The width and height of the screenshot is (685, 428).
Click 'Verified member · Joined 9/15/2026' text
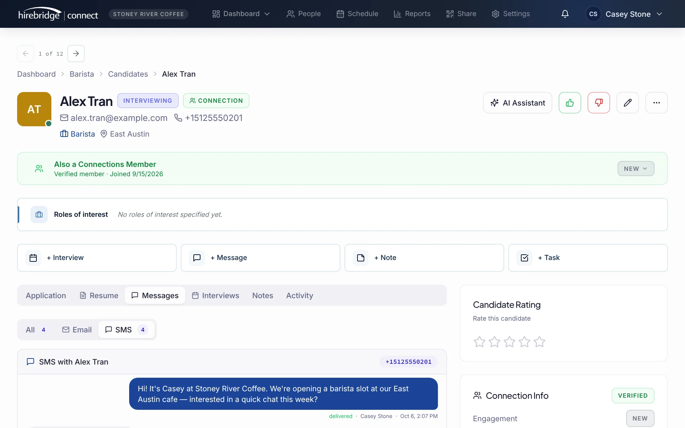tap(108, 174)
